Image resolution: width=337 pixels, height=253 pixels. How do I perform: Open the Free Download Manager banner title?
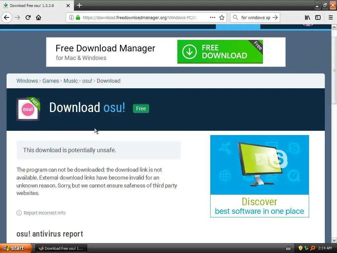[105, 48]
